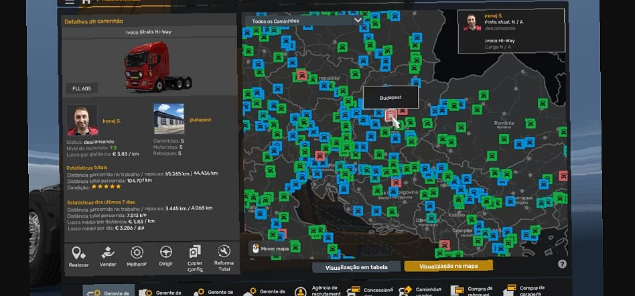Click 'Iveco Hi-Way' in top-right driver card
Viewport: 635px width, 296px height.
(x=500, y=41)
